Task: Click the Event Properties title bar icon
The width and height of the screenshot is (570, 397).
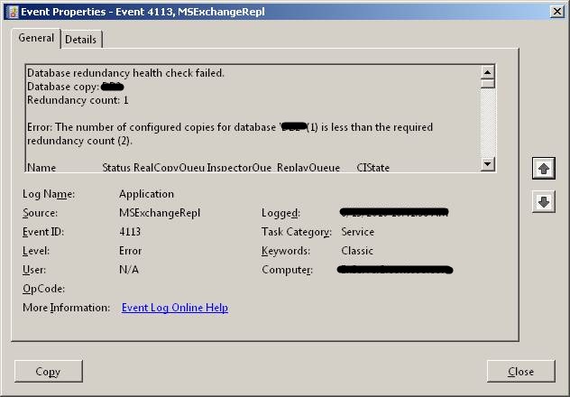Action: [x=13, y=12]
